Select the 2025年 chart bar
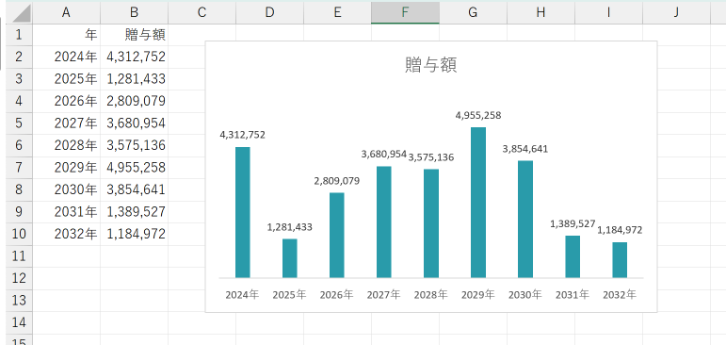Screen dimensions: 726x345 [x=290, y=258]
